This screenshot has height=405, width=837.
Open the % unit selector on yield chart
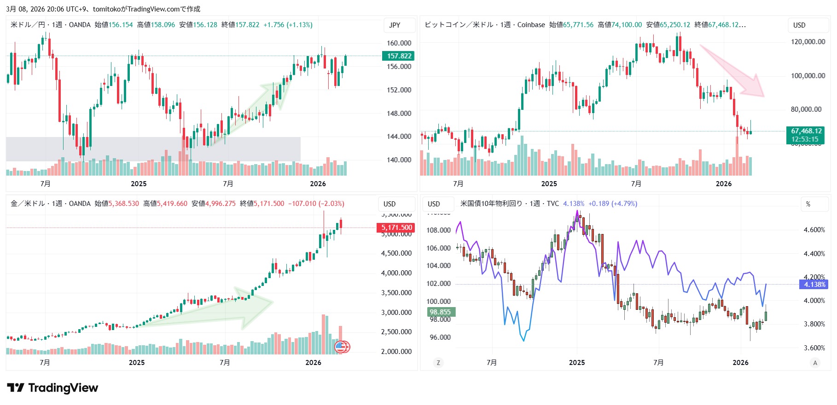click(x=808, y=204)
